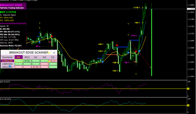Viewport: 196px width, 114px height.
Task: Select the GBPUSD symbol row
Action: click(8, 64)
